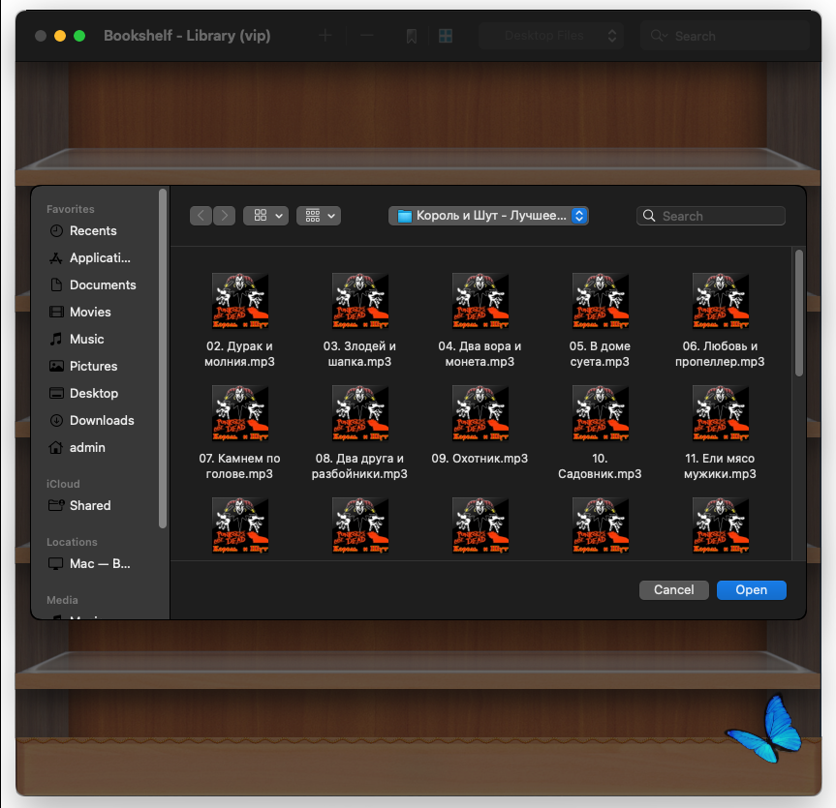Click the grid view icon in Bookshelf toolbar
This screenshot has height=808, width=836.
coord(446,36)
